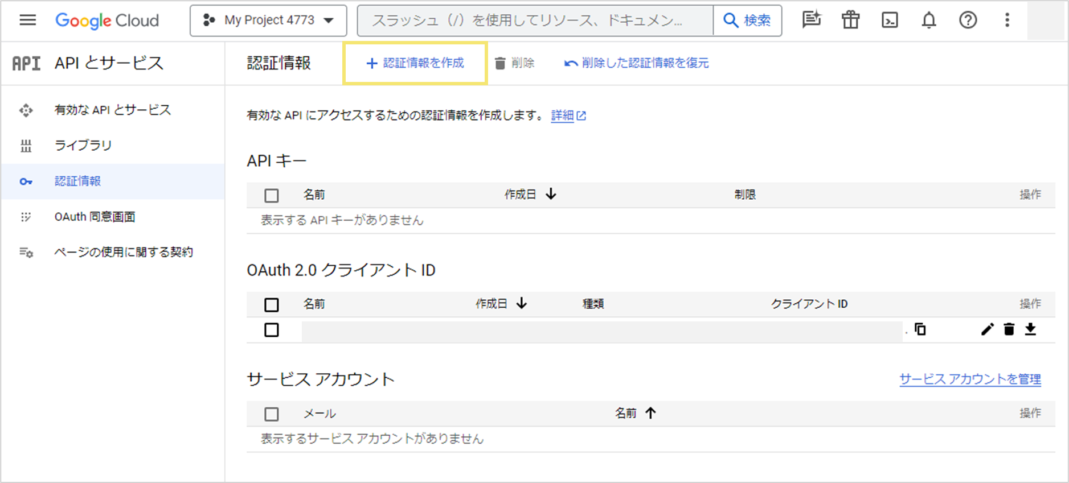The image size is (1069, 483).
Task: Click 名前 header in OAuth 2.0 table
Action: click(314, 304)
